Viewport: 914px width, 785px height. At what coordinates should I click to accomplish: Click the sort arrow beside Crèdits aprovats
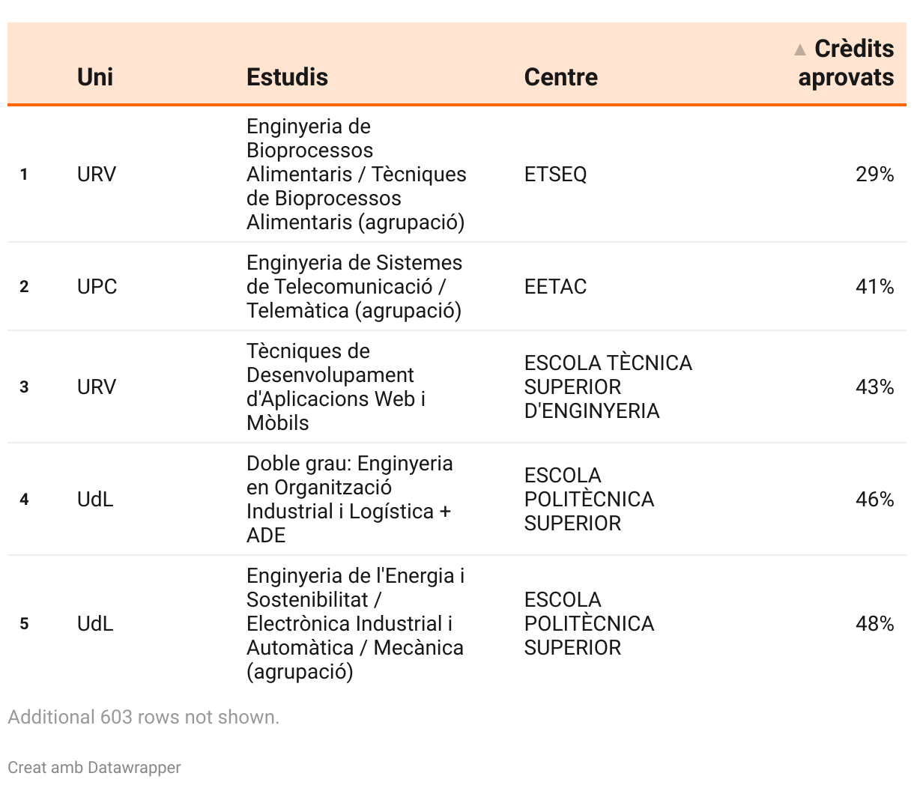(800, 49)
